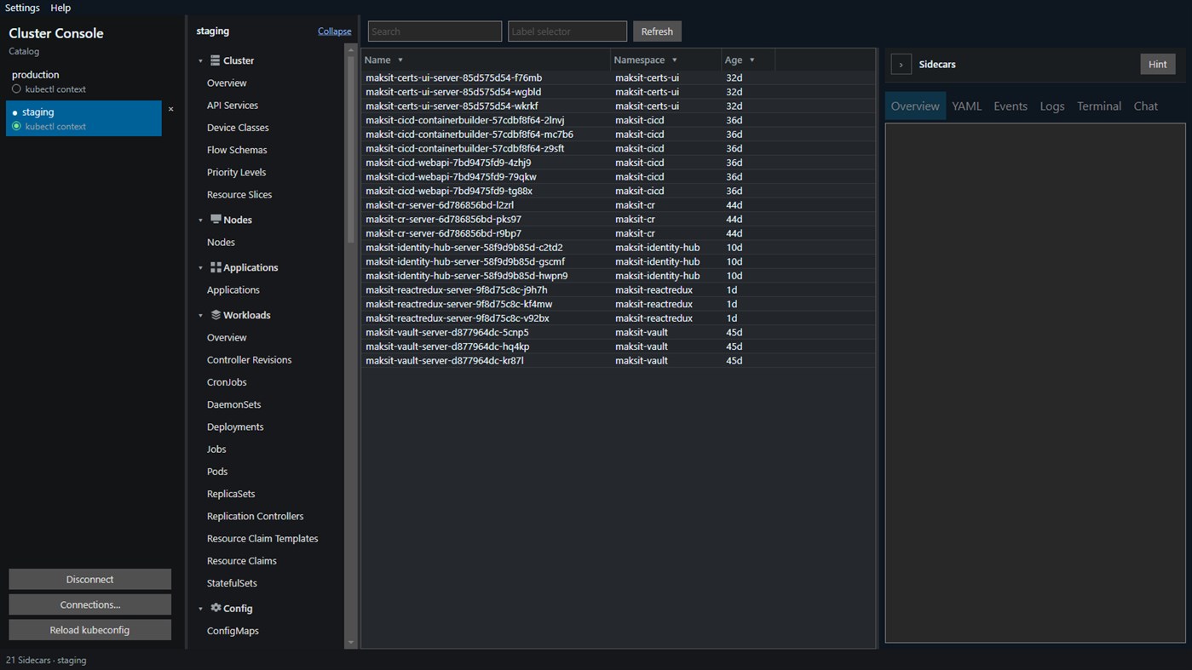The height and width of the screenshot is (670, 1192).
Task: Collapse the Nodes tree section arrow
Action: [201, 220]
